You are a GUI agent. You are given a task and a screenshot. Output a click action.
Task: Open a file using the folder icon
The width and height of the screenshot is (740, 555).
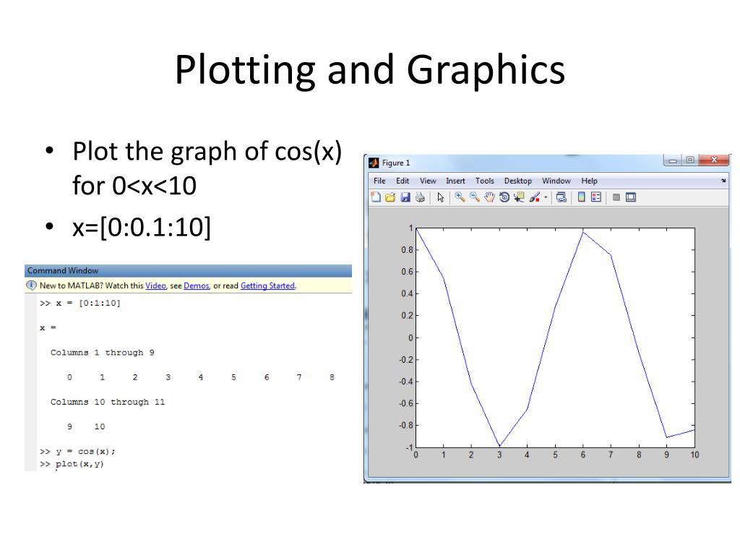coord(390,197)
